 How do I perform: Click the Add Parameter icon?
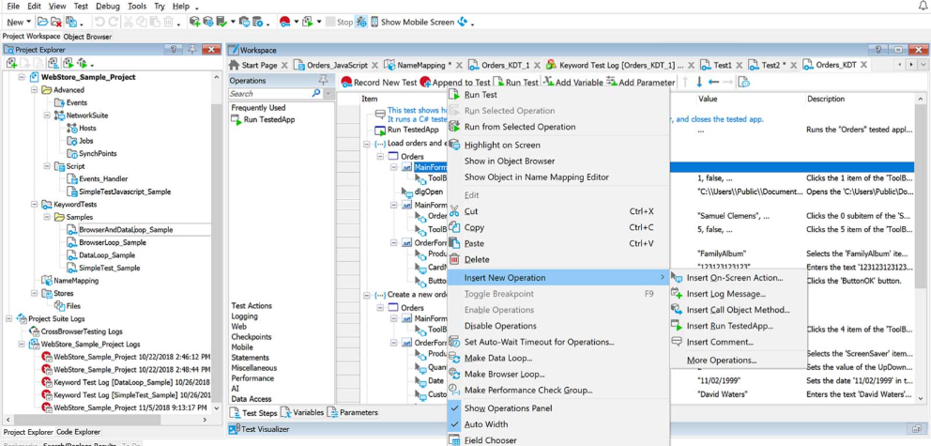tap(611, 82)
